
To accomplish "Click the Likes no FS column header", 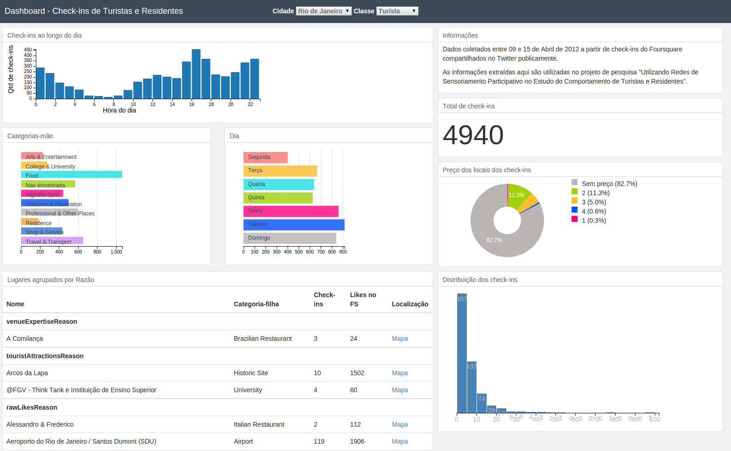I will point(363,299).
